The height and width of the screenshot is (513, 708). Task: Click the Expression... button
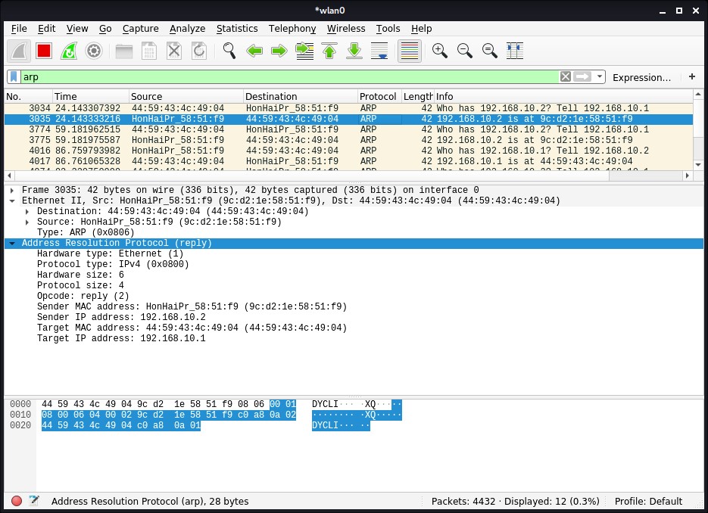(641, 77)
